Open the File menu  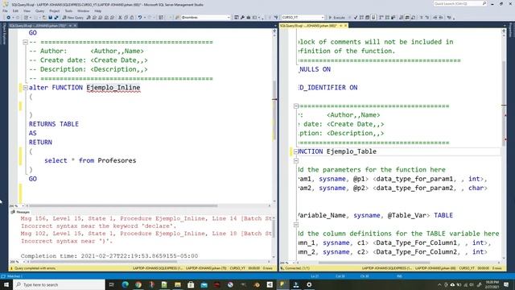point(5,10)
